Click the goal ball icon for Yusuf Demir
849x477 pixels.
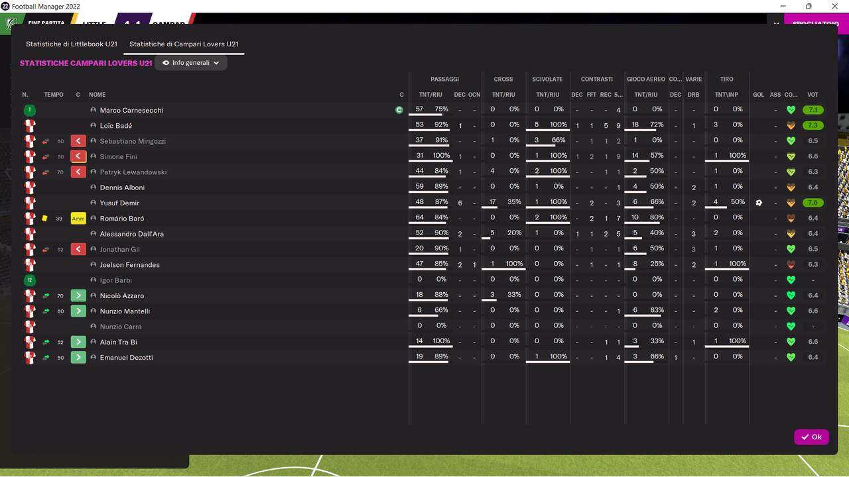tap(759, 203)
